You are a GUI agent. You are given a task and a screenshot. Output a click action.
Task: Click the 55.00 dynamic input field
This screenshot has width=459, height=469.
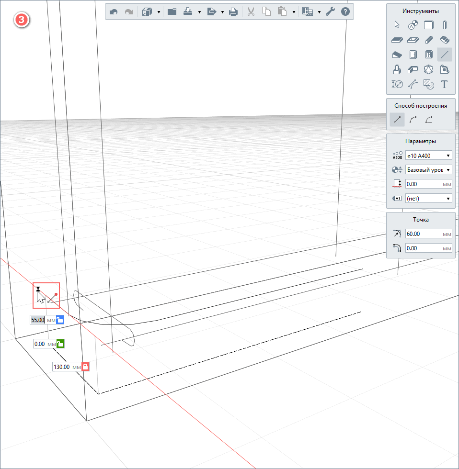[x=43, y=320]
